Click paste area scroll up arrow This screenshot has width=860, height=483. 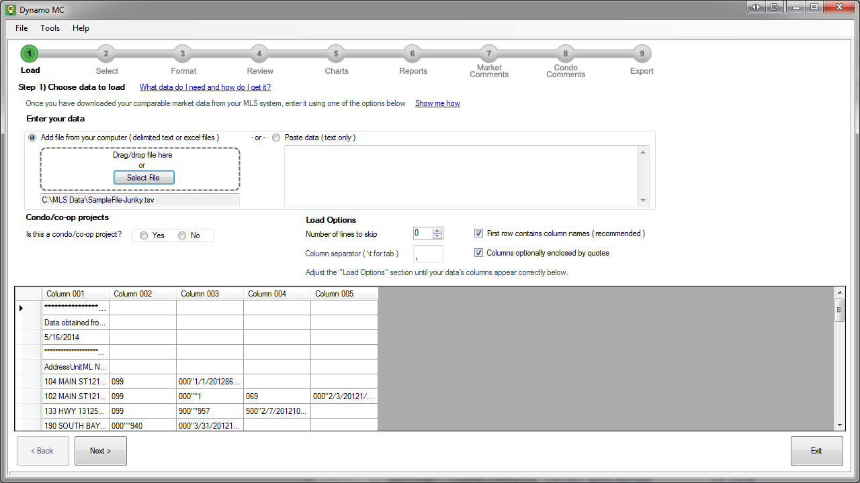click(644, 152)
